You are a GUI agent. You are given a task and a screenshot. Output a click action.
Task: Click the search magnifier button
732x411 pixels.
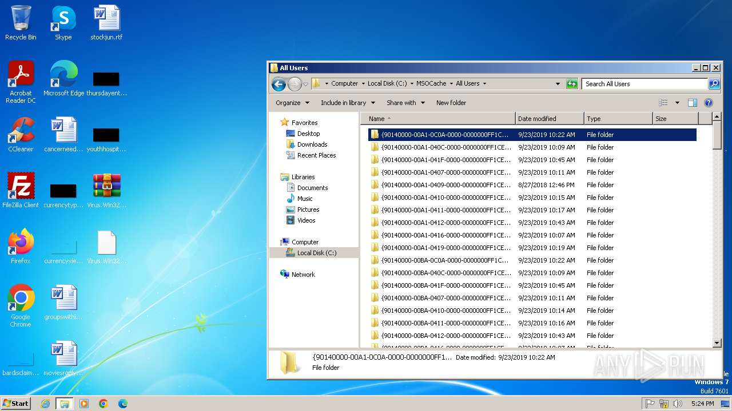(714, 84)
